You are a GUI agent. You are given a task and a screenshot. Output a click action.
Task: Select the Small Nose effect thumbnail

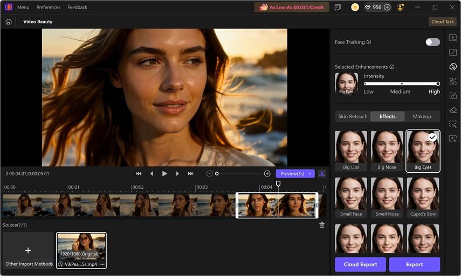[387, 197]
